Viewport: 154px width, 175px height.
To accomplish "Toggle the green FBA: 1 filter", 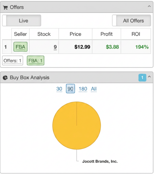I will point(35,61).
